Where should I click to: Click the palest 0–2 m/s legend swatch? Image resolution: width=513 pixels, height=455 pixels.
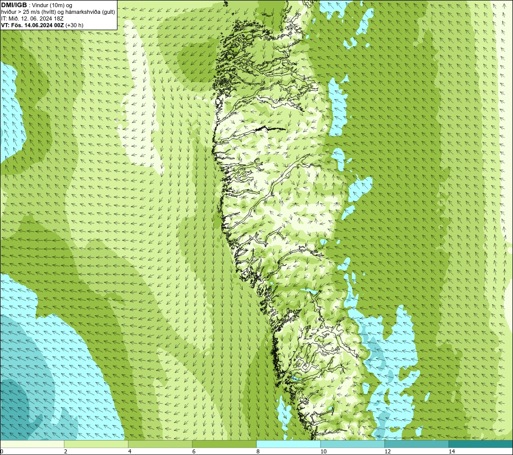click(x=32, y=444)
